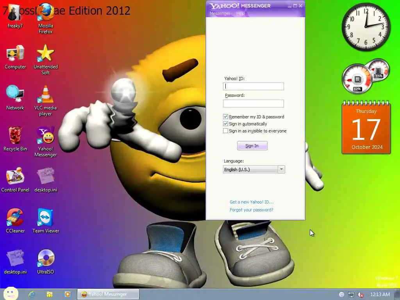This screenshot has height=300, width=400.
Task: Click the Show desktop strip on the taskbar
Action: tap(397, 295)
